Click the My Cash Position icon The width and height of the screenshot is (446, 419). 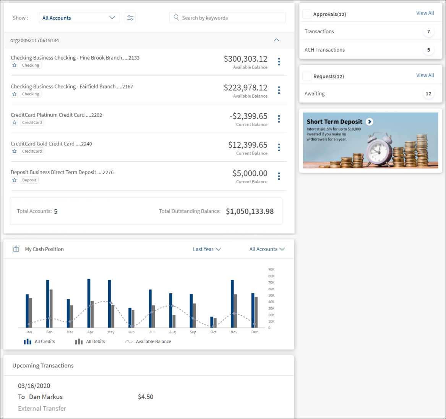point(16,249)
